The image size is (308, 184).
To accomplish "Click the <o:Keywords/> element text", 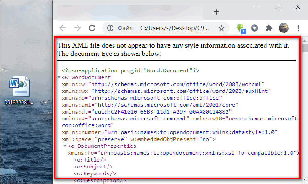I will tap(95, 173).
